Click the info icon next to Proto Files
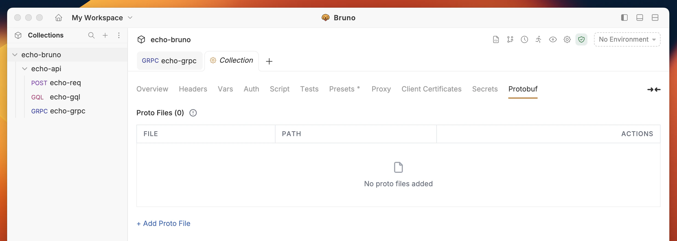The image size is (677, 241). pos(193,113)
